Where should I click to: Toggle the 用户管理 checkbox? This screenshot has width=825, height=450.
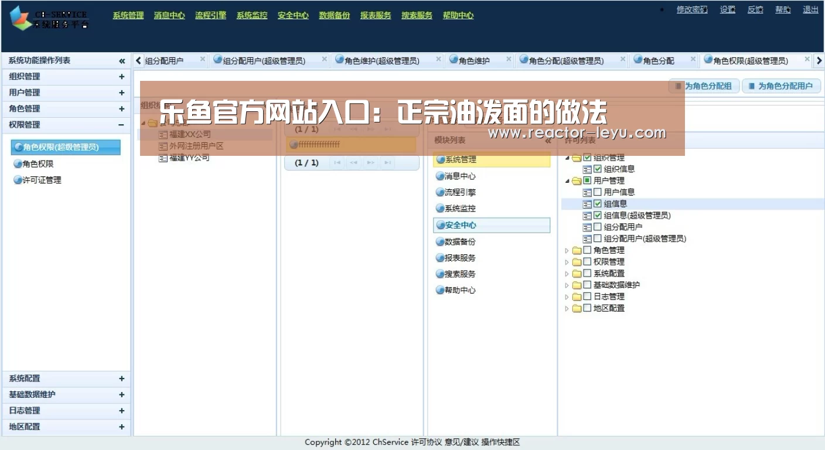[587, 180]
